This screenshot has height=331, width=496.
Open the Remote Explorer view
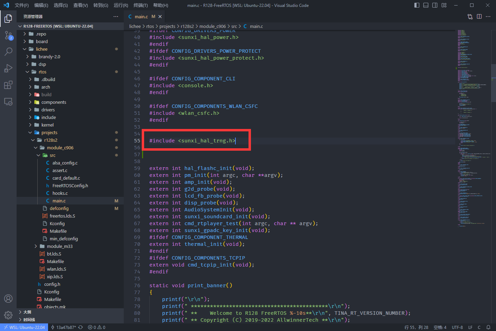point(8,102)
